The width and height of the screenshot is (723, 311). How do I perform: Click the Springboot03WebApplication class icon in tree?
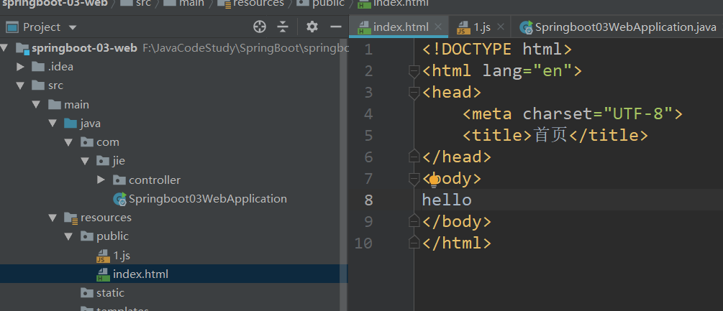click(119, 199)
